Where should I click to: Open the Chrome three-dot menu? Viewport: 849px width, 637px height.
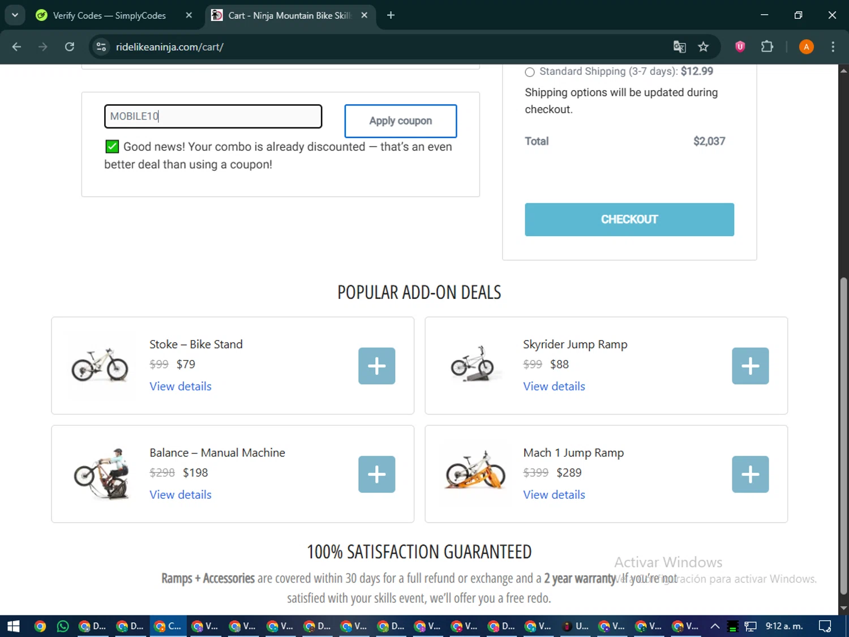click(833, 47)
